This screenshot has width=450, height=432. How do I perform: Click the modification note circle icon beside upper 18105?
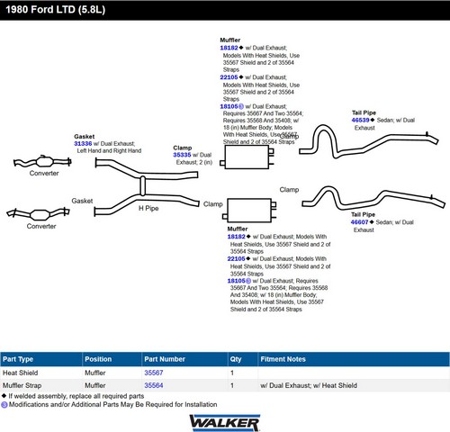pyautogui.click(x=241, y=106)
